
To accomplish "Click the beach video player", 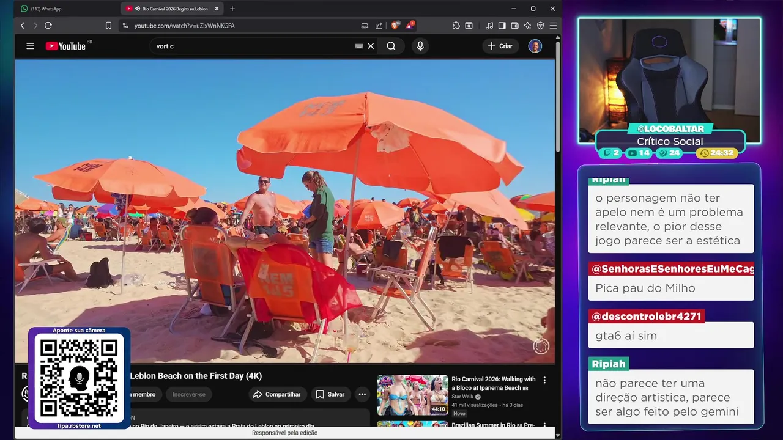I will (284, 211).
